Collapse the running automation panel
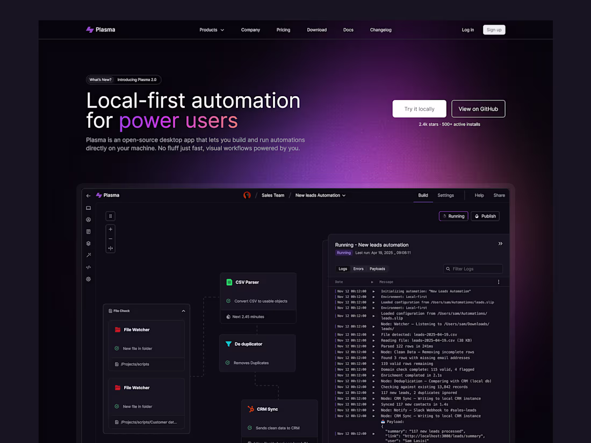The image size is (591, 443). click(x=500, y=243)
